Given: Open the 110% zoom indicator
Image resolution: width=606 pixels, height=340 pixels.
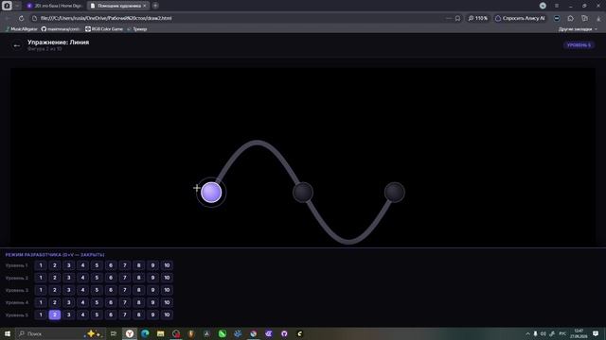Looking at the screenshot, I should tap(478, 18).
